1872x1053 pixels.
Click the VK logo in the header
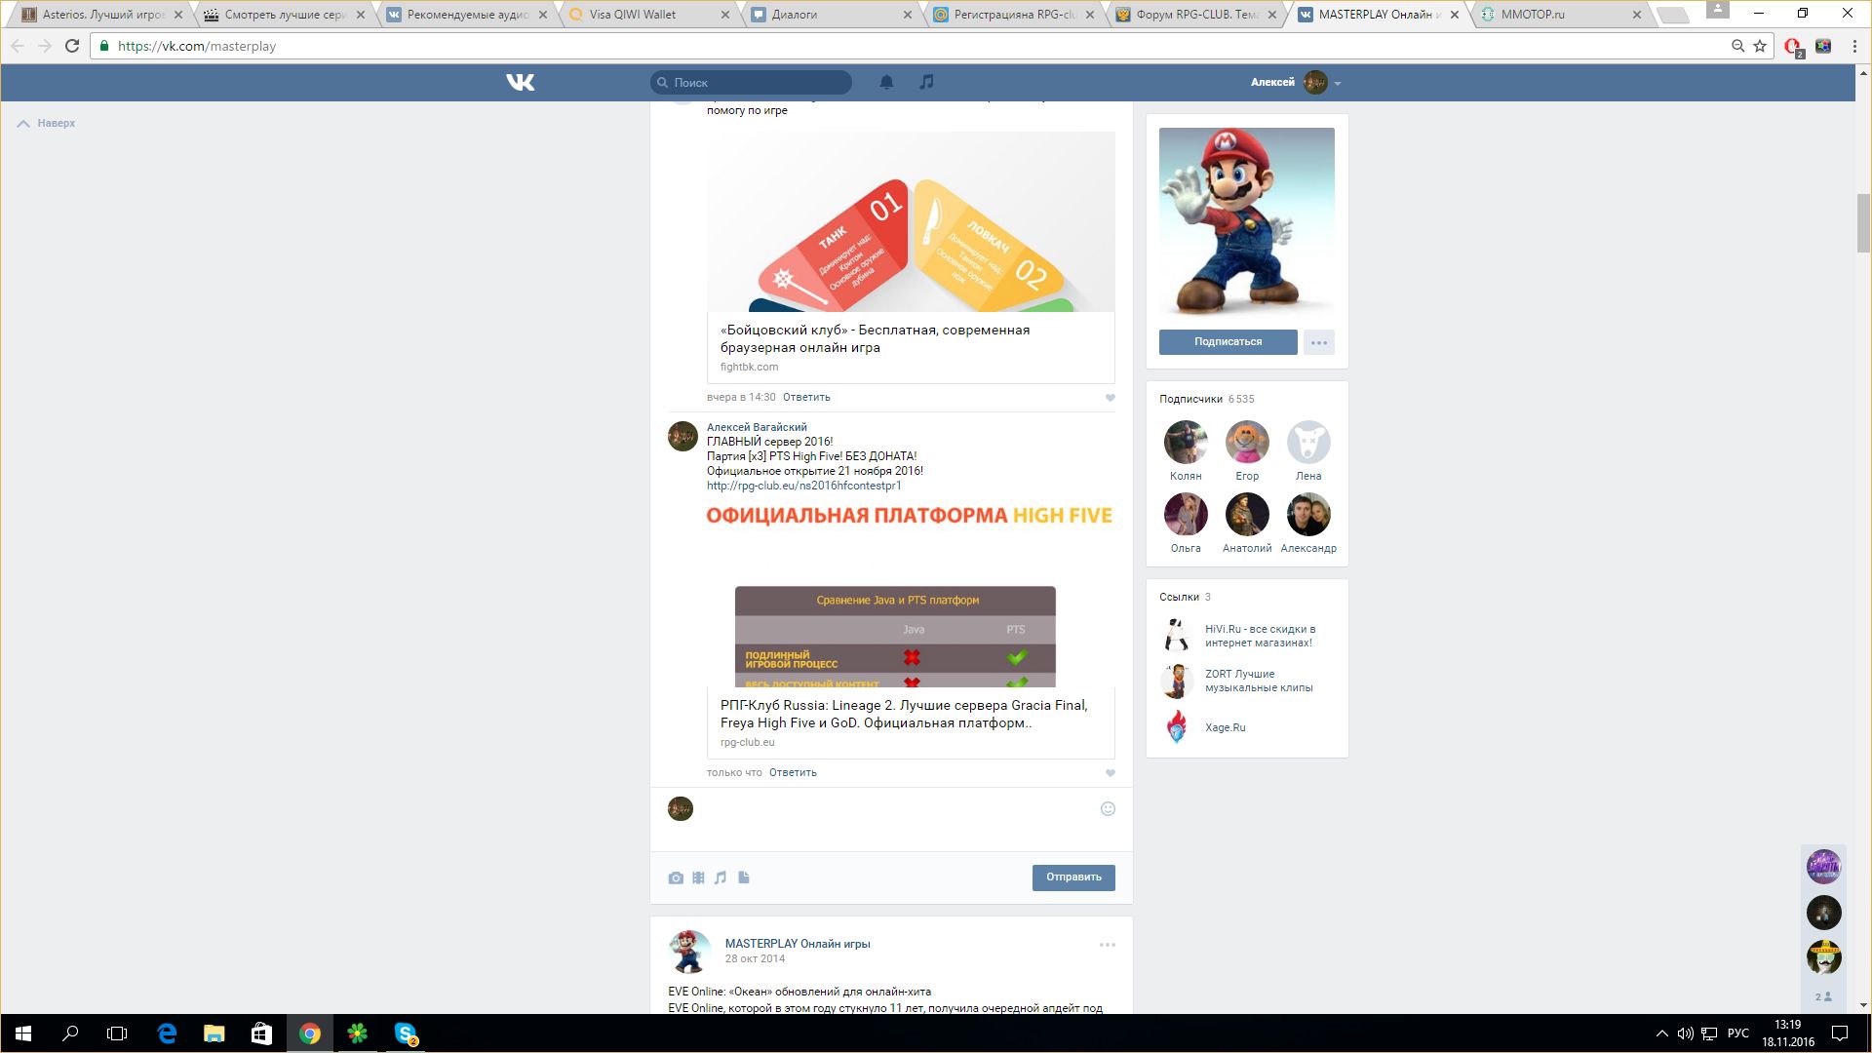pos(521,82)
